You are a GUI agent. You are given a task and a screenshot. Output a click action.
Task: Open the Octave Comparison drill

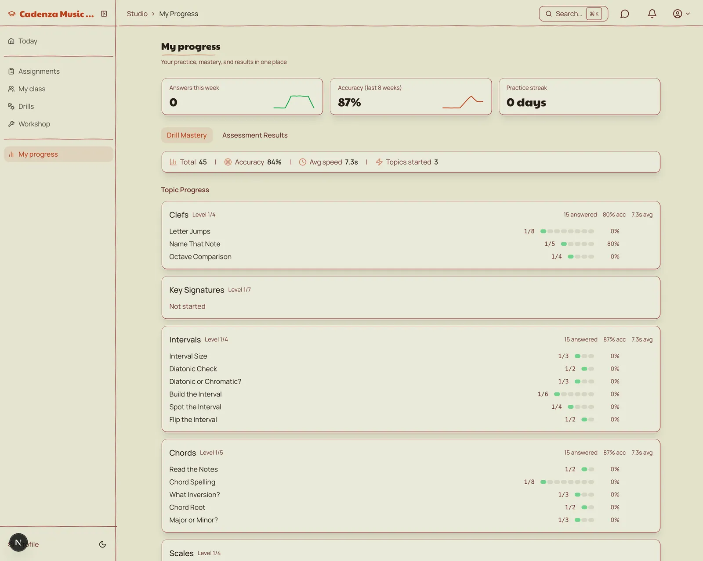(x=200, y=257)
